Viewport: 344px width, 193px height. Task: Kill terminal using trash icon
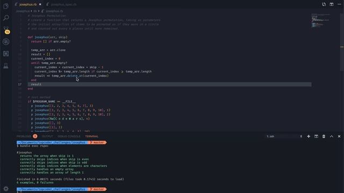coord(324,136)
